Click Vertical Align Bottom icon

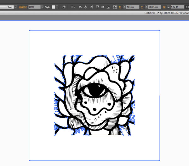(108, 7)
